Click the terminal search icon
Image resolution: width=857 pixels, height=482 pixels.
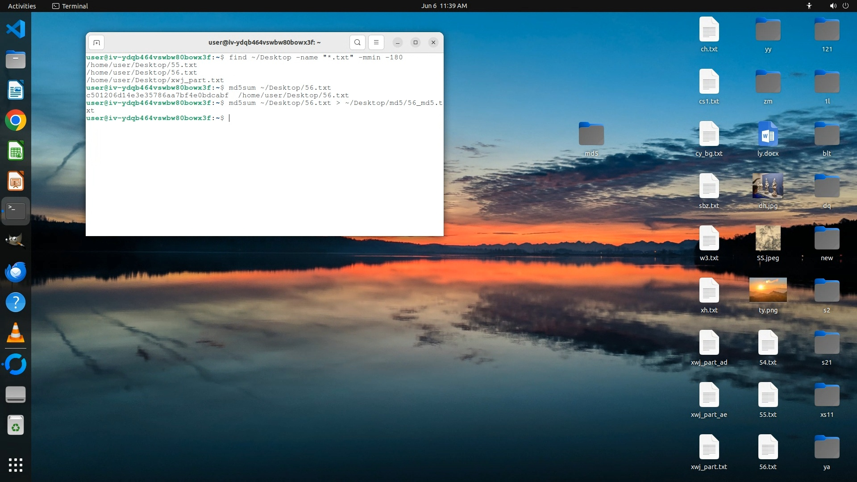(357, 42)
